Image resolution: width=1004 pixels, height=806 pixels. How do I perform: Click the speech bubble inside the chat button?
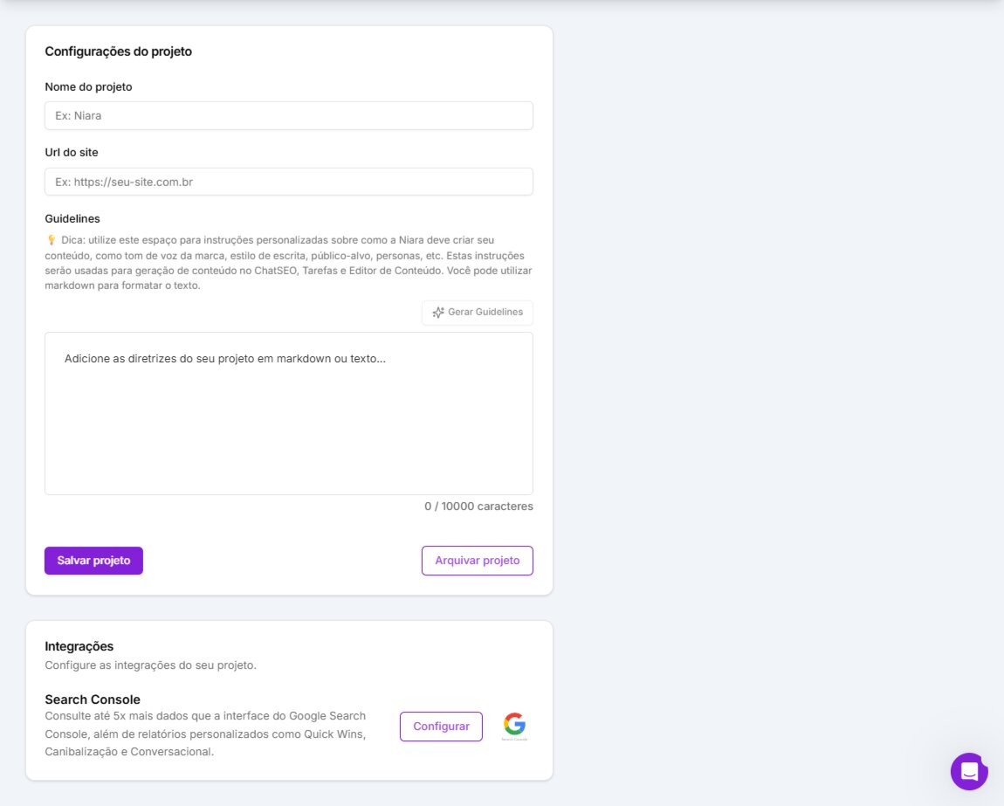968,771
